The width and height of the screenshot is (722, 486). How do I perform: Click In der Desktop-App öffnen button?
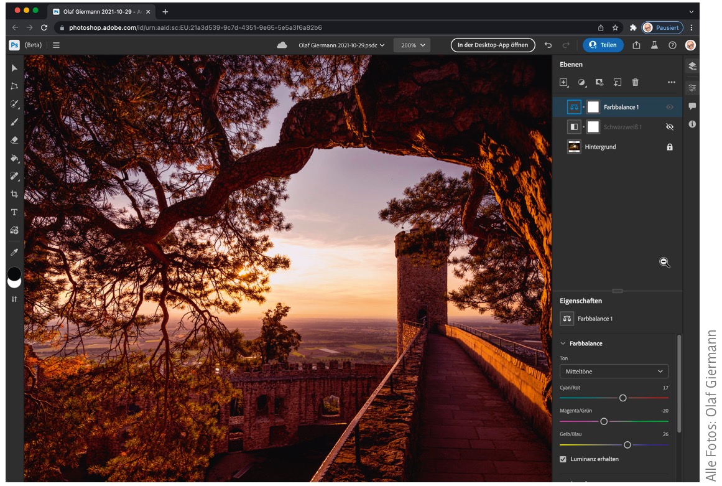[493, 45]
